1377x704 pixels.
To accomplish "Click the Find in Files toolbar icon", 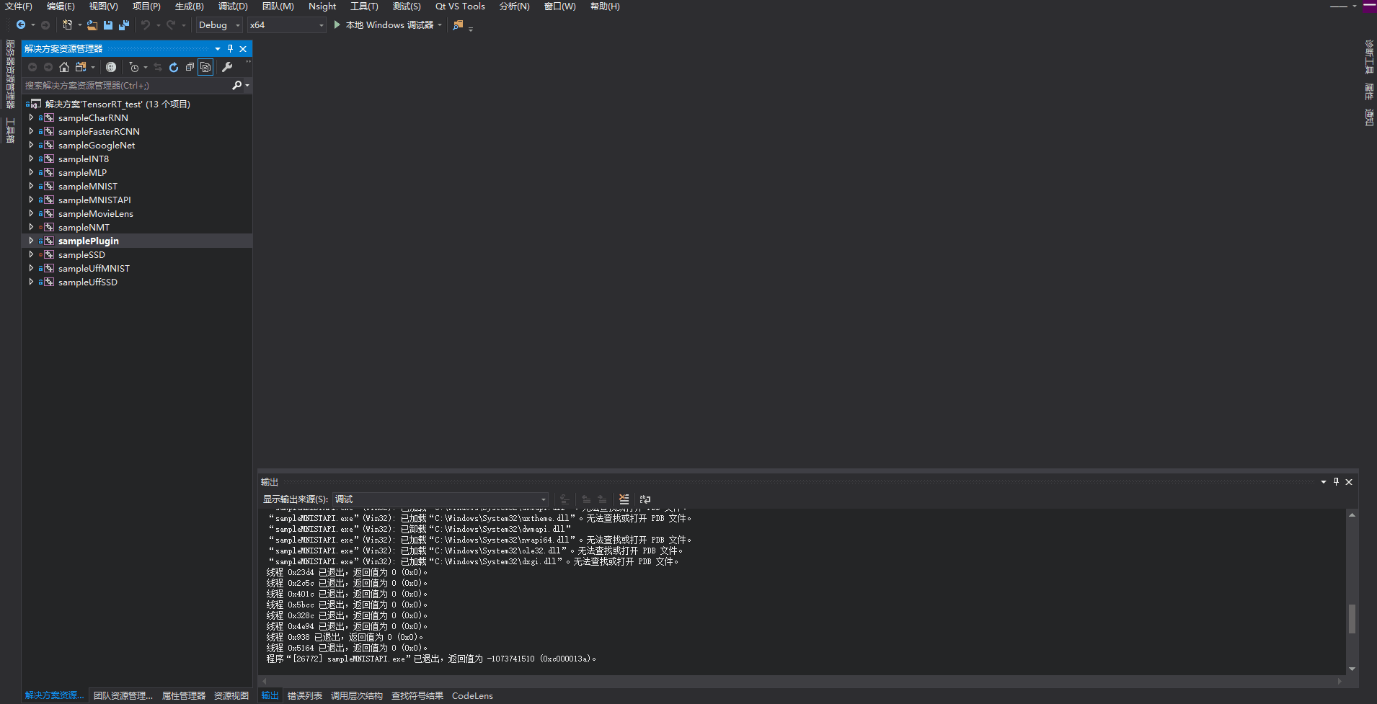I will [458, 25].
